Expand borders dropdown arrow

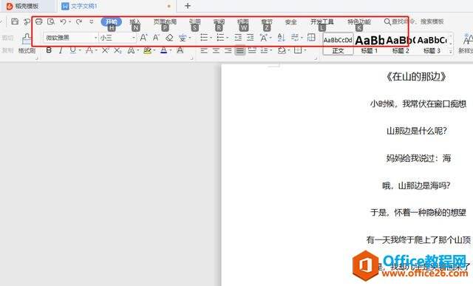tap(305, 50)
